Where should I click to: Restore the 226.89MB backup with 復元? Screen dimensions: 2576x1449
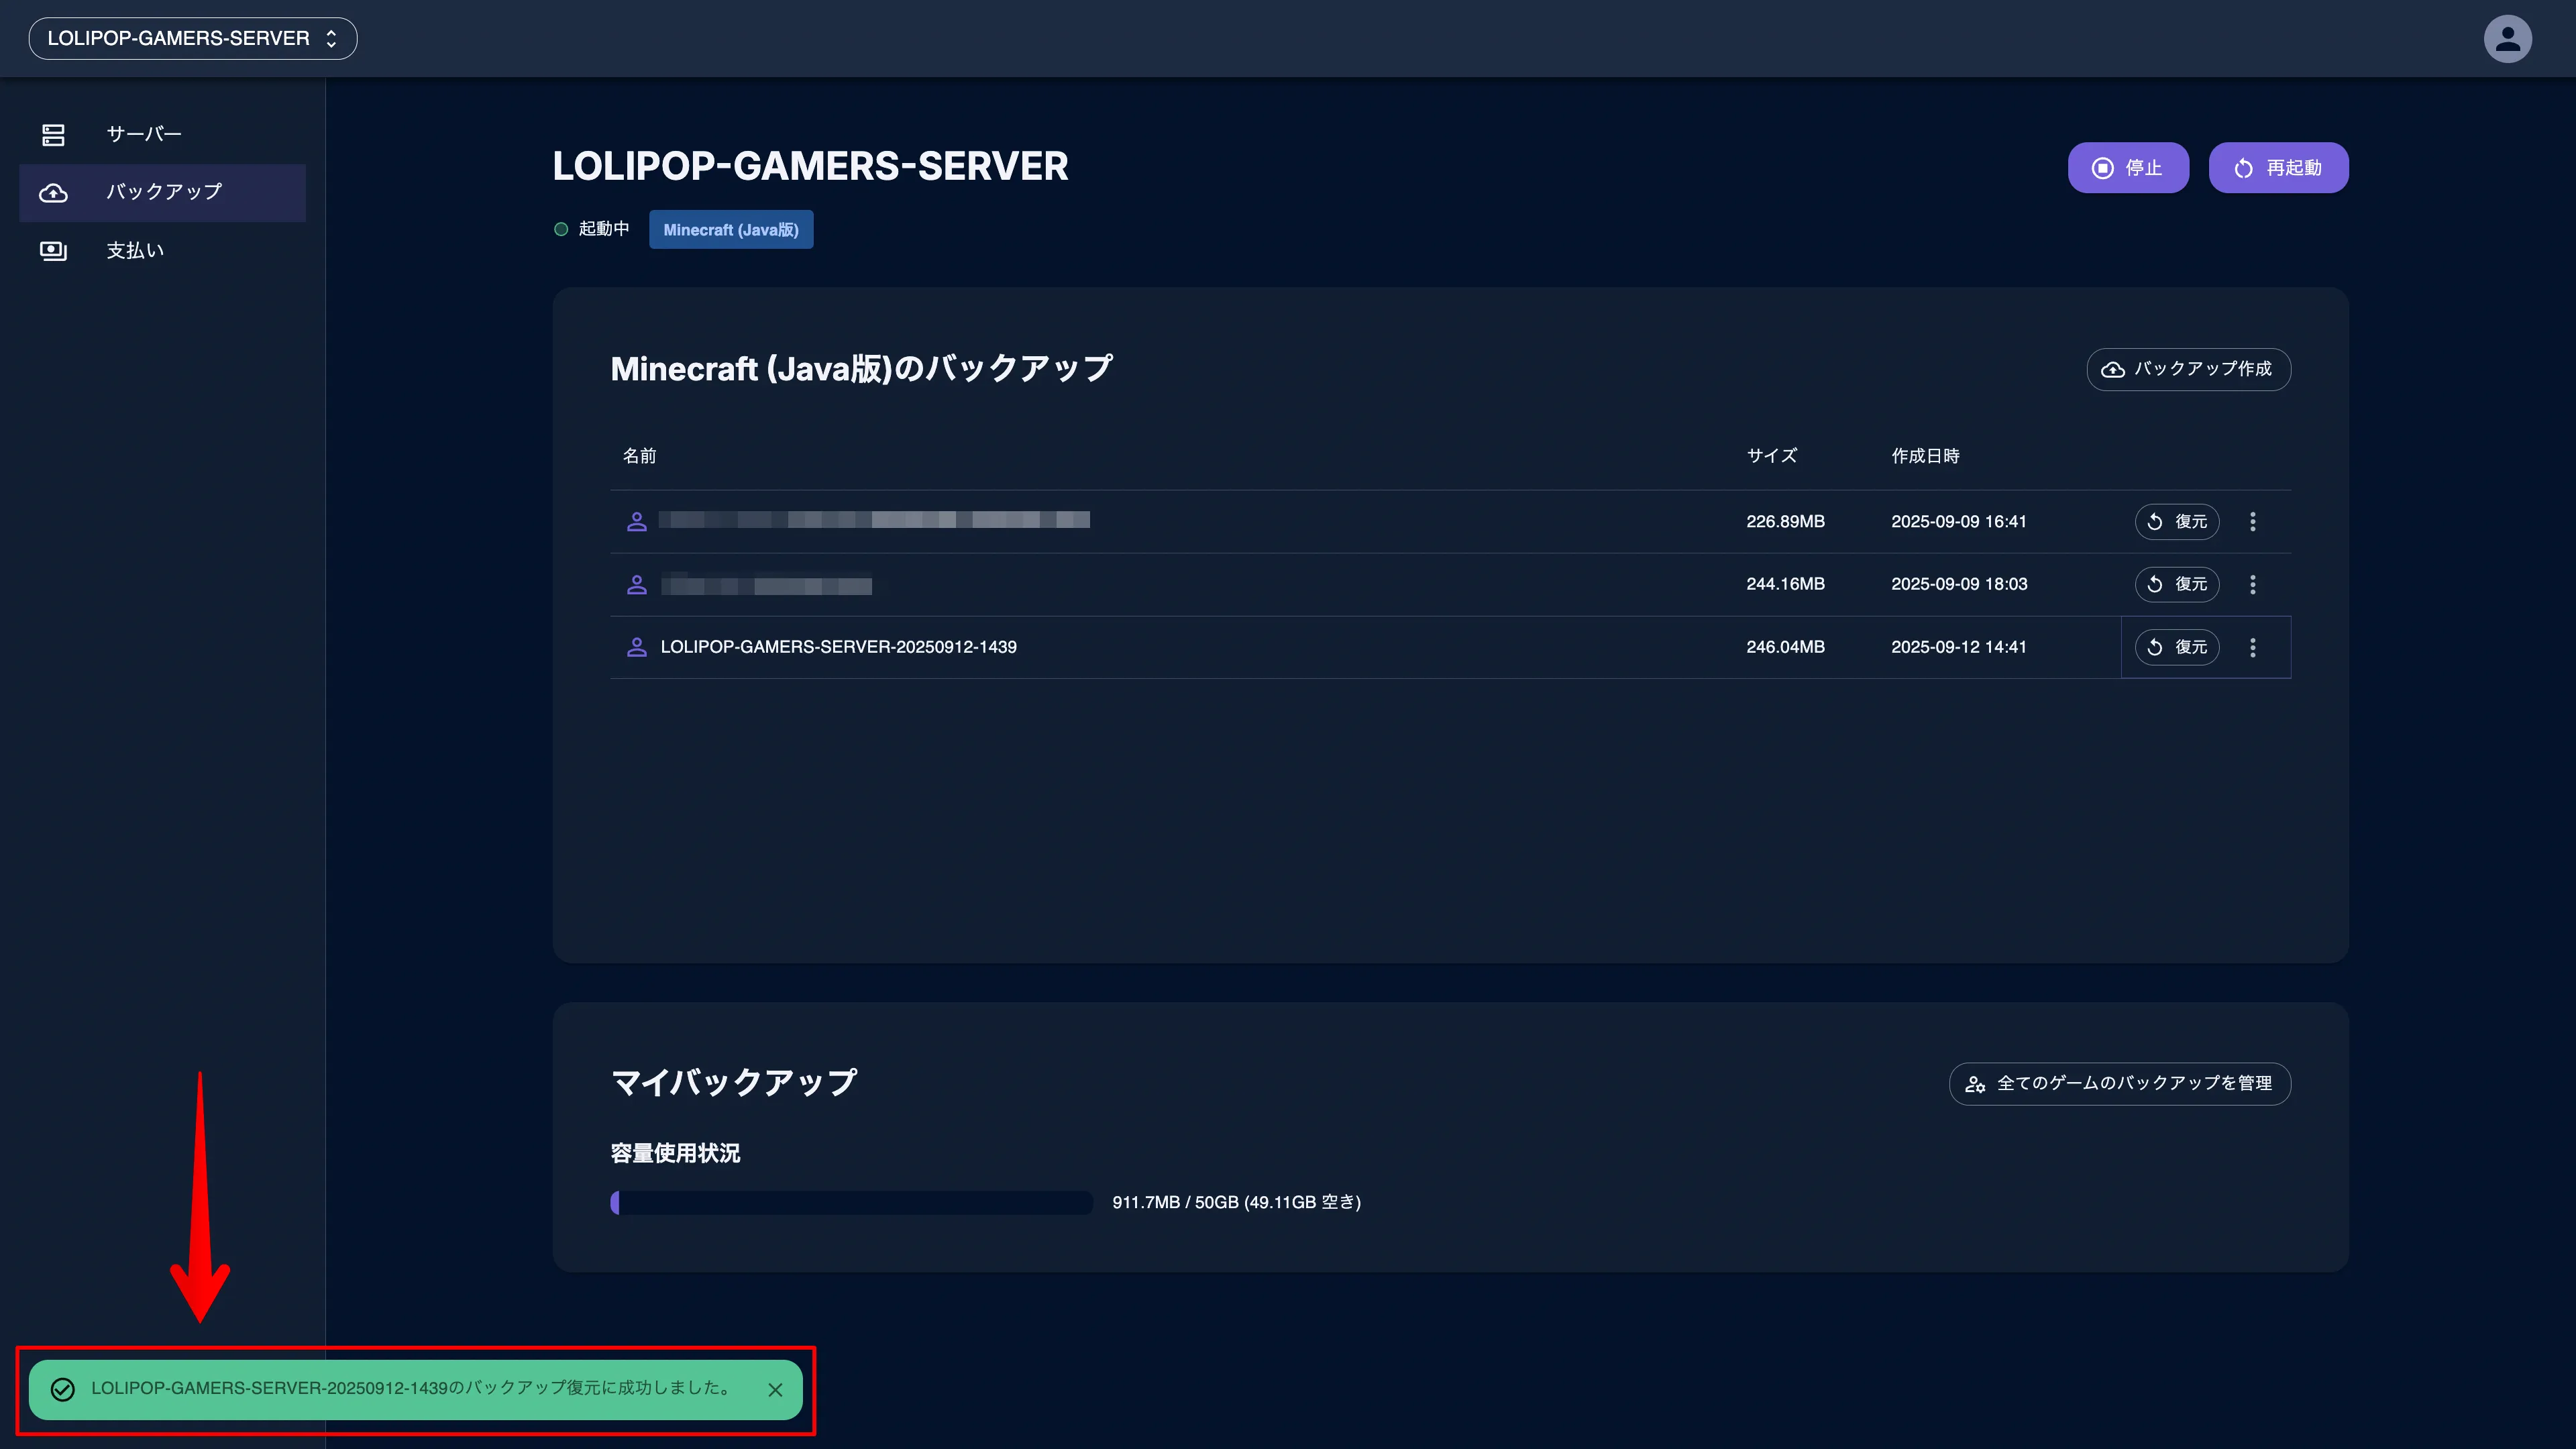tap(2176, 522)
